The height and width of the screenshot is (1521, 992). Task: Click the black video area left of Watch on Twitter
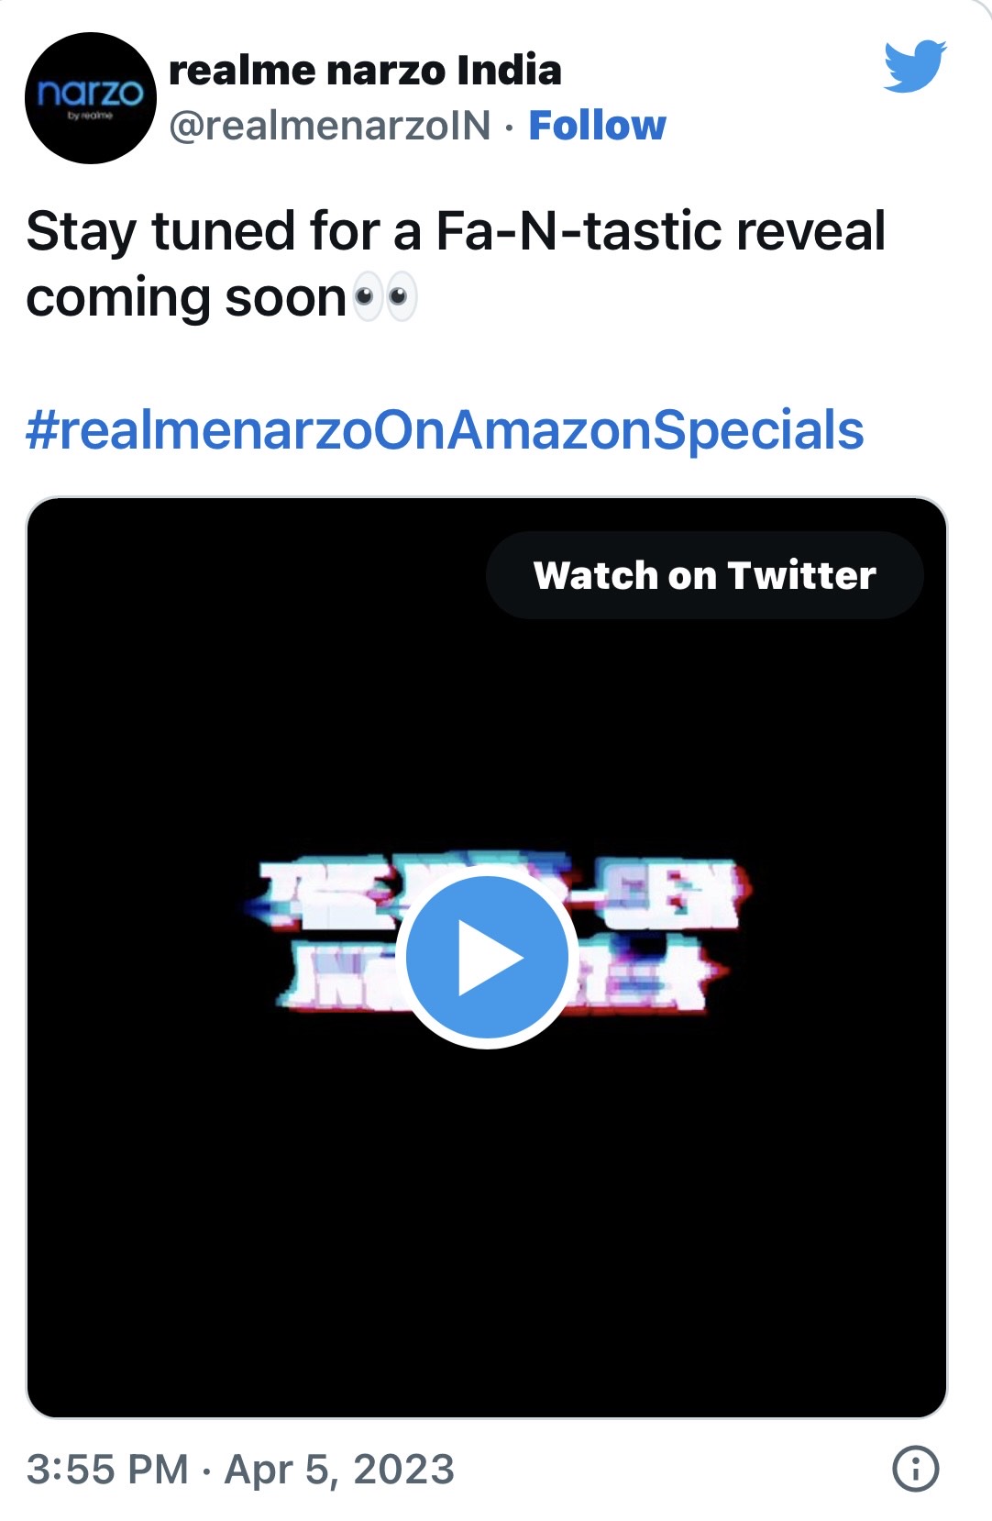point(257,575)
